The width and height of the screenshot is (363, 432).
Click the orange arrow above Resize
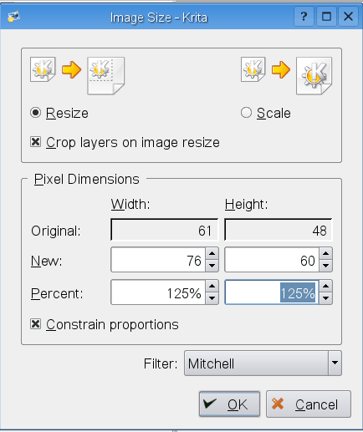(x=71, y=69)
